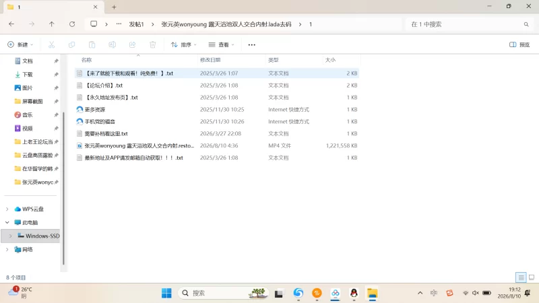Click the Delete trash can icon
This screenshot has height=303, width=539.
(x=153, y=44)
